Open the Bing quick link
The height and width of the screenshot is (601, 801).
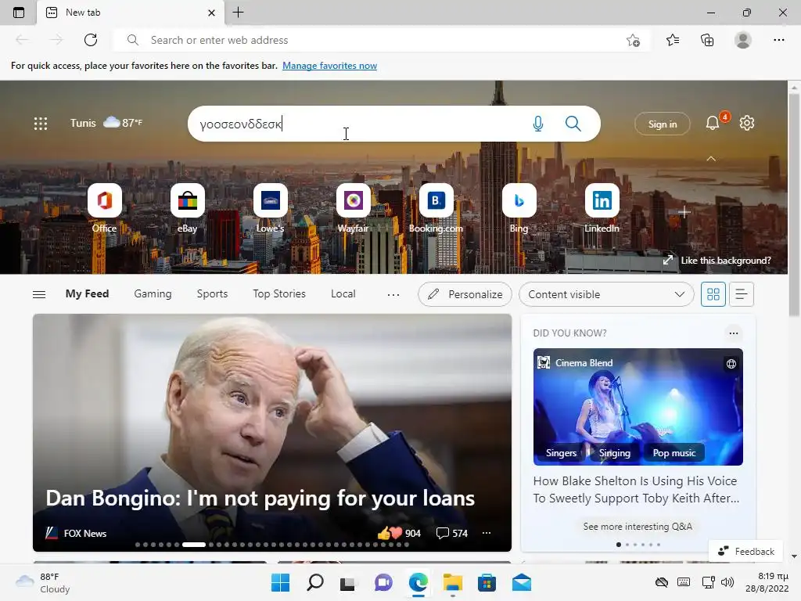coord(519,208)
